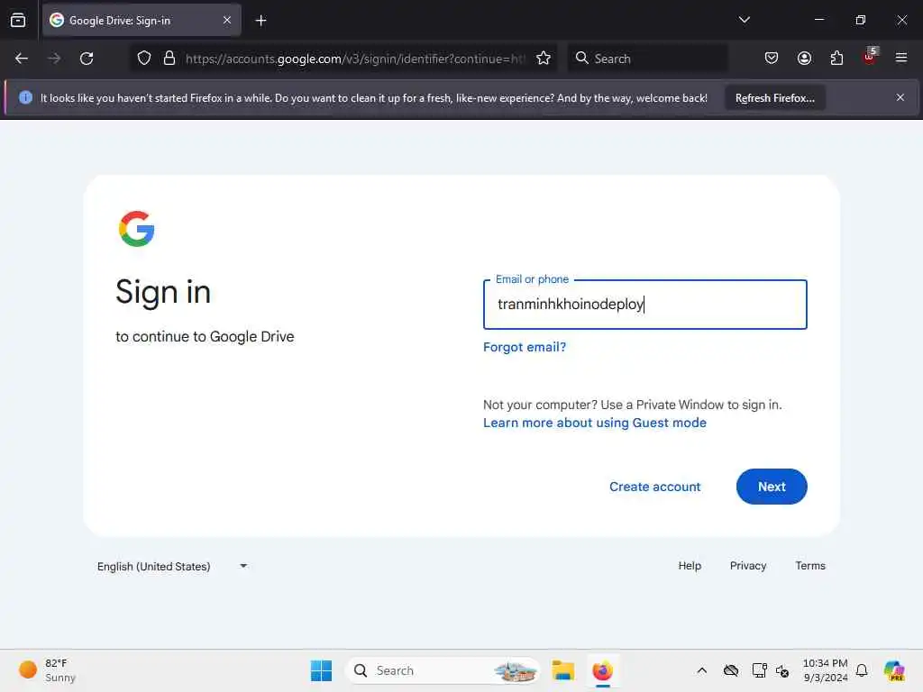Open Extensions puzzle icon
Viewport: 923px width, 692px height.
[x=836, y=59]
